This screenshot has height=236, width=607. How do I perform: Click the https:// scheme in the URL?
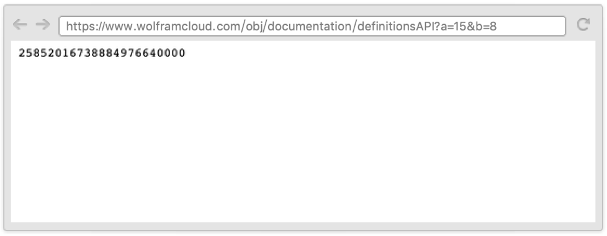[84, 26]
